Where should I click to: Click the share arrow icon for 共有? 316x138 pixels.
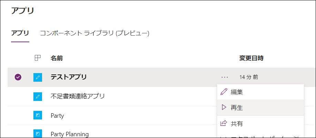point(224,123)
